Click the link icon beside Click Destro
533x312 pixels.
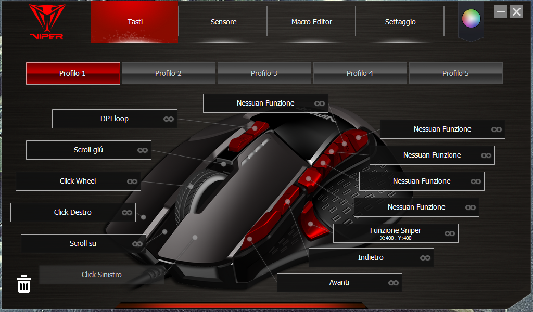coord(126,213)
